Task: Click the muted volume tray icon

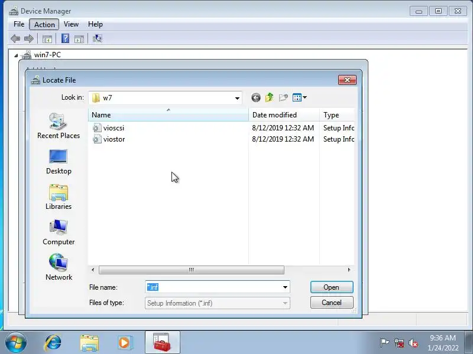Action: point(413,343)
